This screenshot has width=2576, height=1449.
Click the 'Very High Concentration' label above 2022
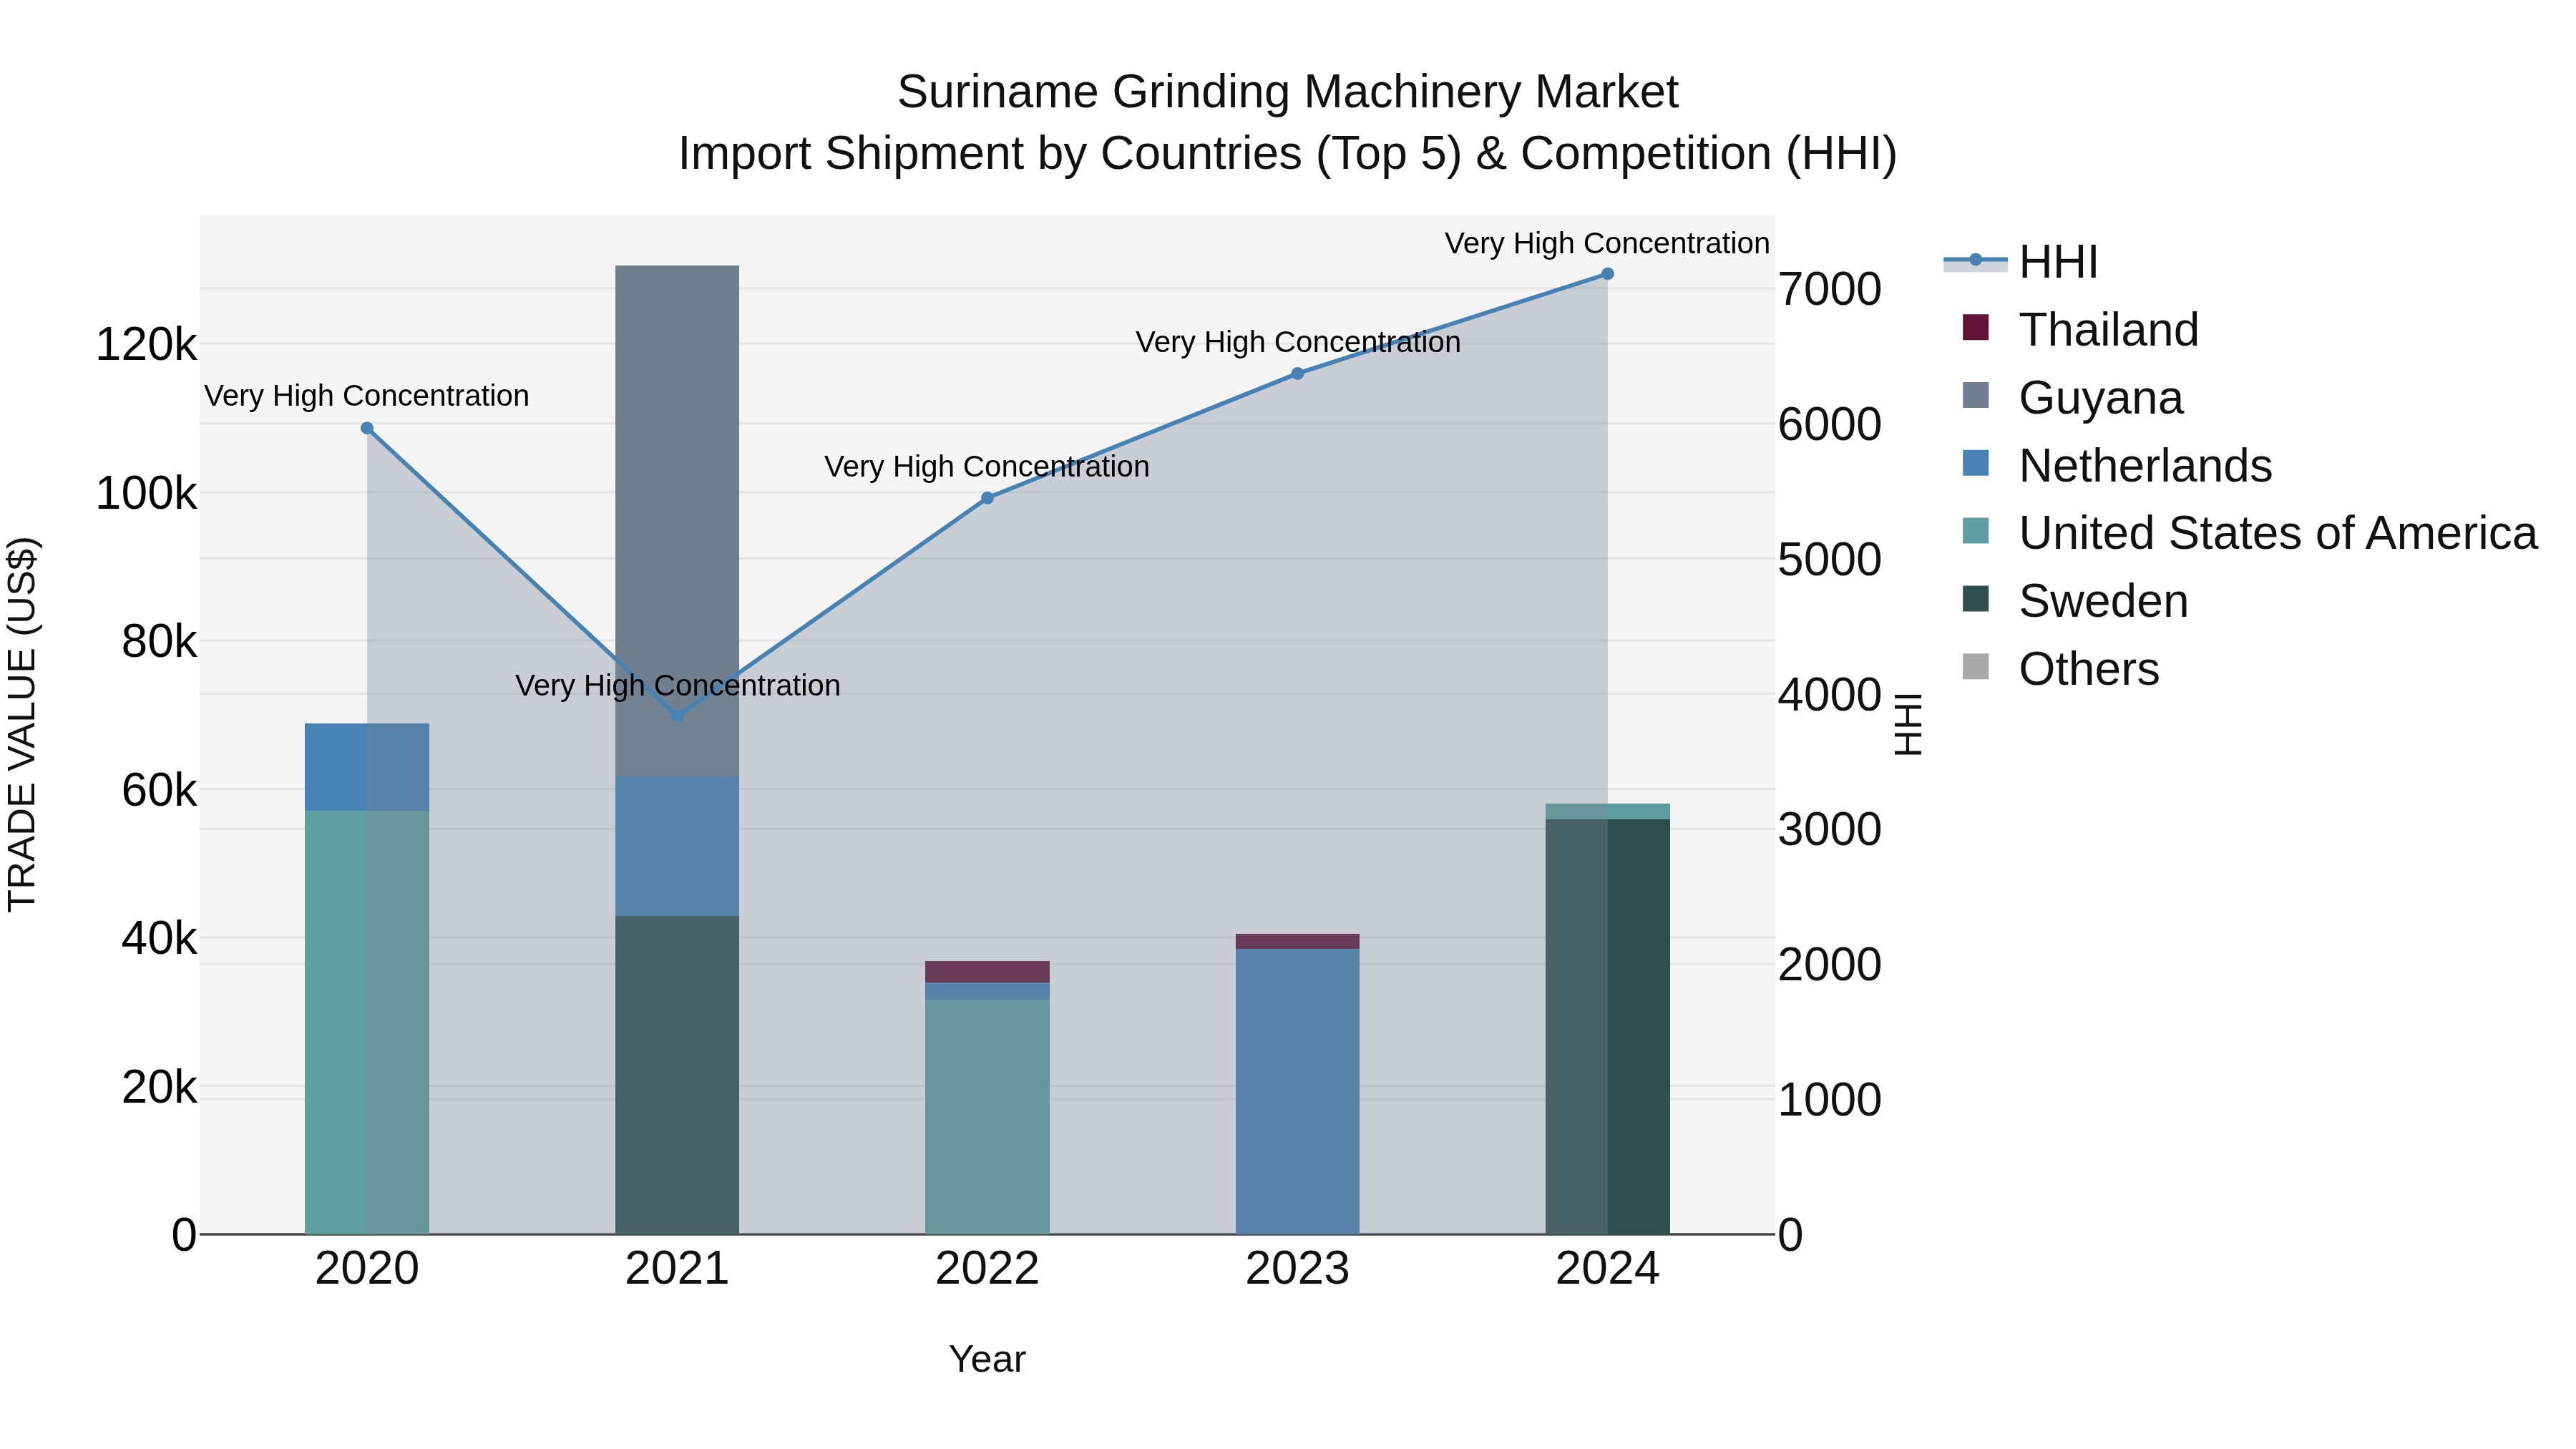(987, 467)
